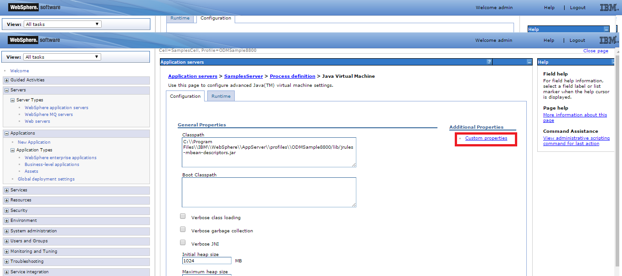The width and height of the screenshot is (622, 276).
Task: Switch to the Configuration tab
Action: pyautogui.click(x=185, y=96)
